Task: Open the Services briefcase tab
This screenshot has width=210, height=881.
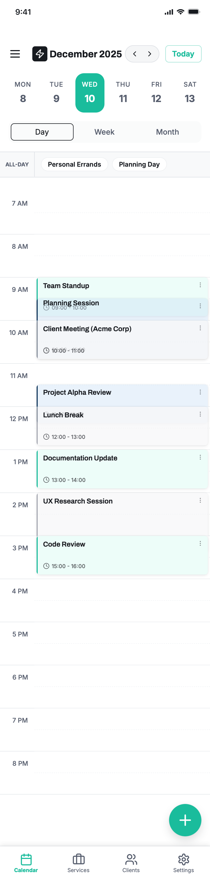Action: coord(78,862)
